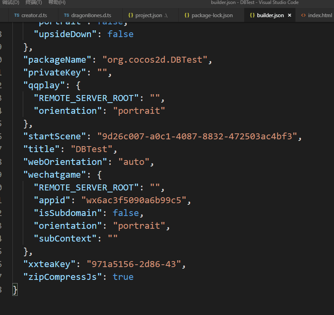Open the 帮助(H) help menu
The width and height of the screenshot is (334, 315).
tap(57, 2)
